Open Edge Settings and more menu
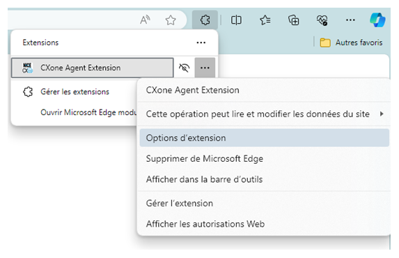 click(x=350, y=20)
